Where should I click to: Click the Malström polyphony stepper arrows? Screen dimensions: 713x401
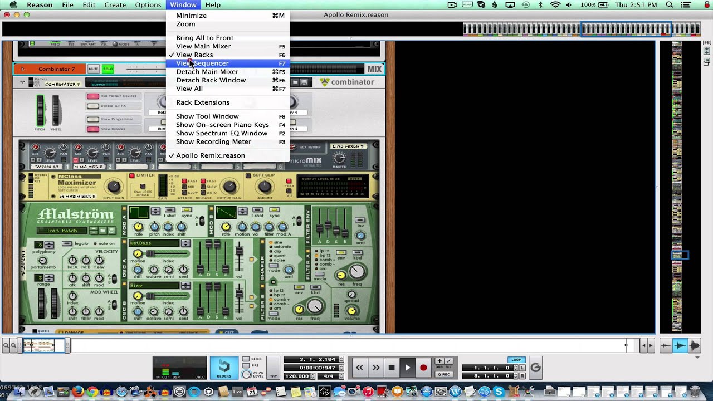(x=49, y=245)
